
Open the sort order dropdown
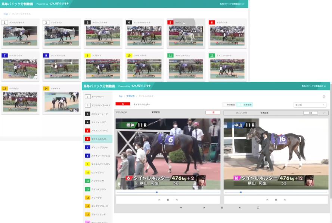pos(310,105)
